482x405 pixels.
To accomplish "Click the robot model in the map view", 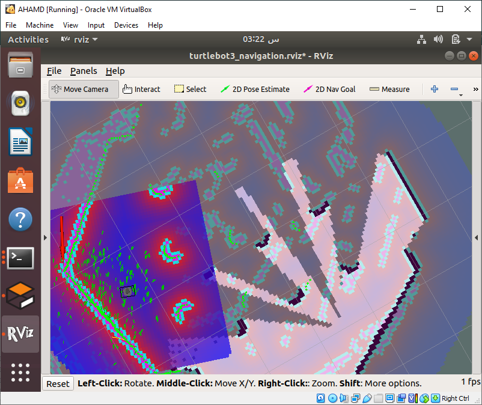I will click(x=128, y=291).
